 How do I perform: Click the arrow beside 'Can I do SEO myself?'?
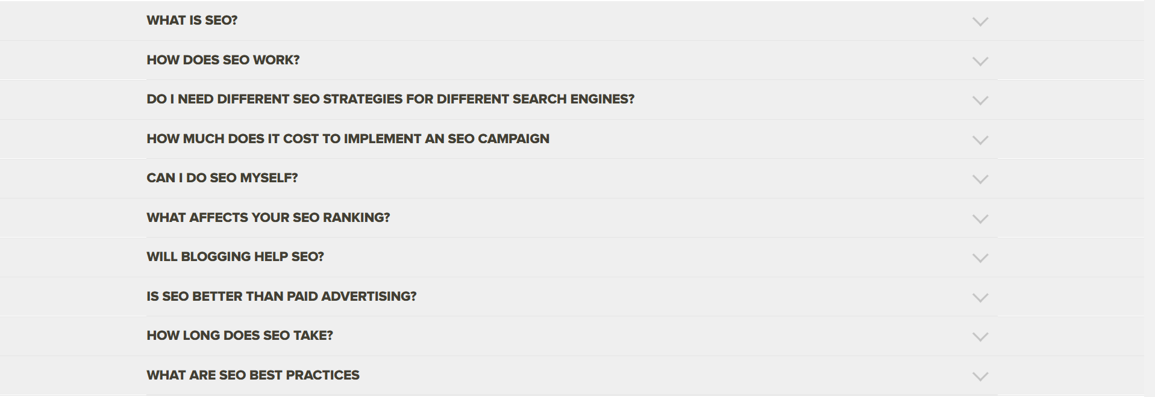[980, 179]
